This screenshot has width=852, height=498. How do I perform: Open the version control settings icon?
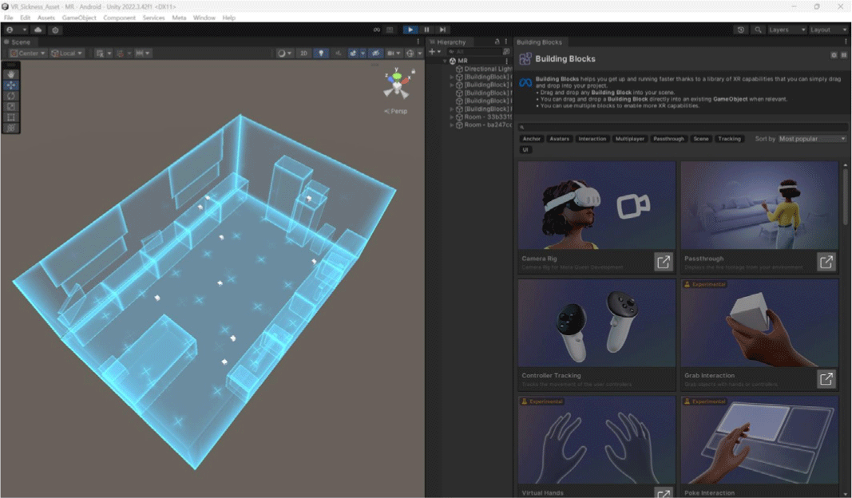tap(55, 30)
